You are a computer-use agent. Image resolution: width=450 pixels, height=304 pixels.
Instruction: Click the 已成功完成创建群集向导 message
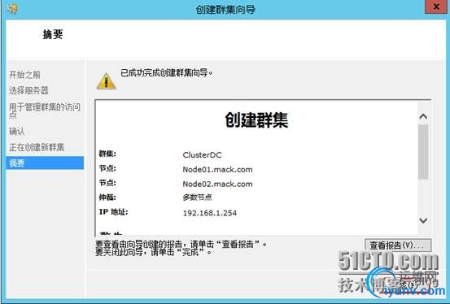click(x=167, y=73)
